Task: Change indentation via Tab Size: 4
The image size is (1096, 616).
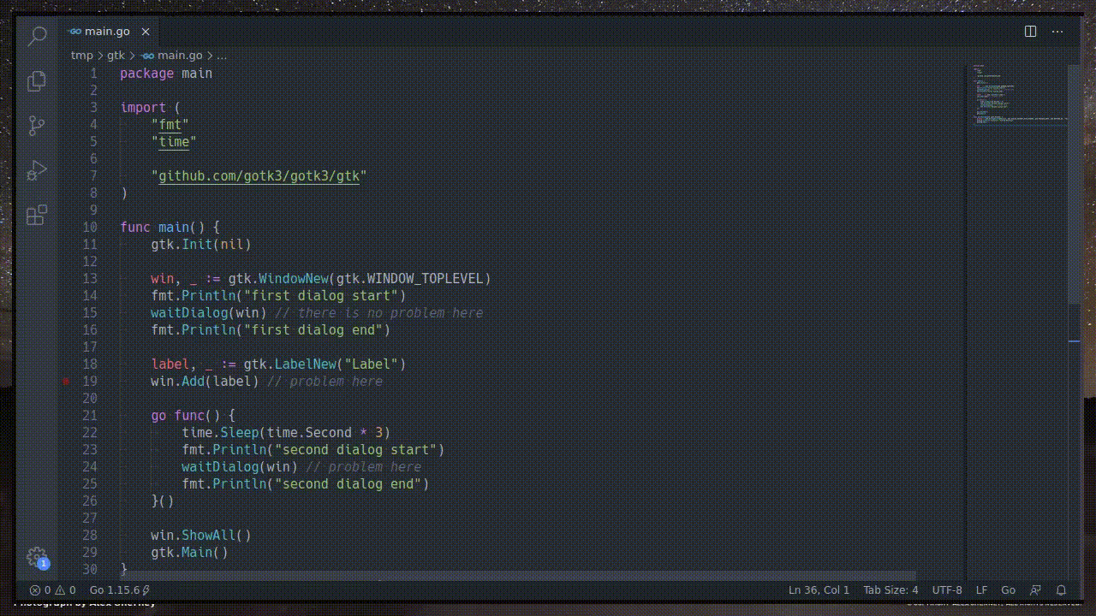Action: coord(890,590)
